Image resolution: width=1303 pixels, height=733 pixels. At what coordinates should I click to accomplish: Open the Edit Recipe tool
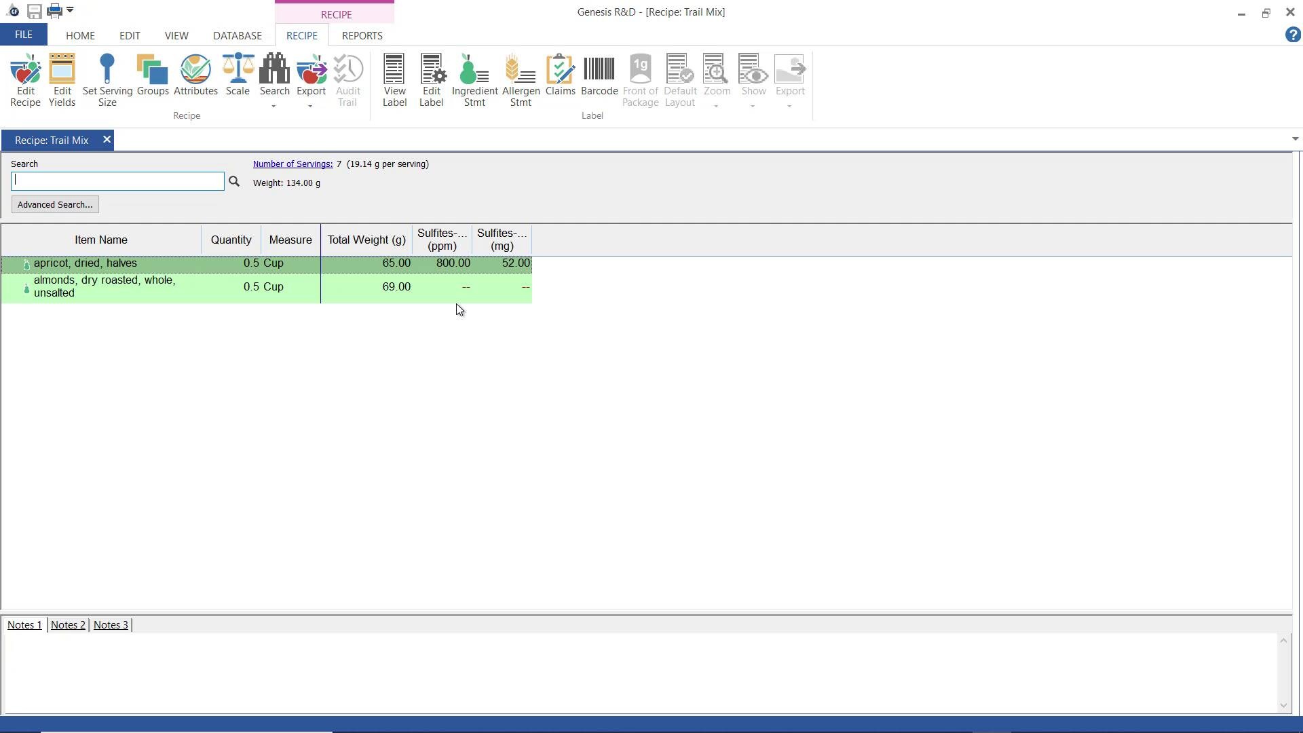[x=25, y=80]
